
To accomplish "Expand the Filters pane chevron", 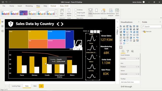I will (117, 22).
